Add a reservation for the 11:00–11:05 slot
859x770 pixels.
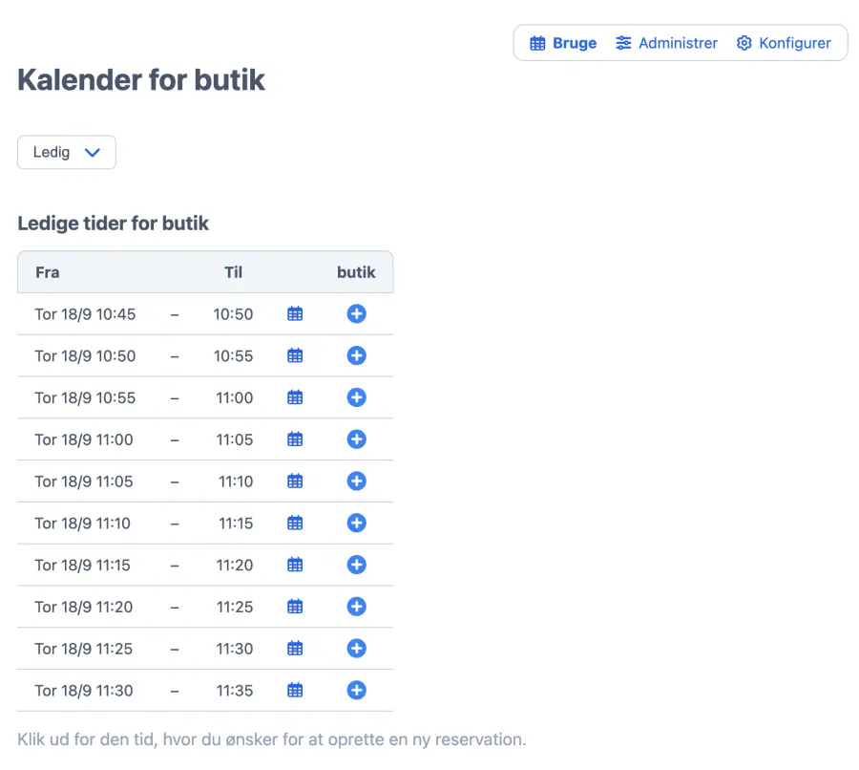coord(356,439)
